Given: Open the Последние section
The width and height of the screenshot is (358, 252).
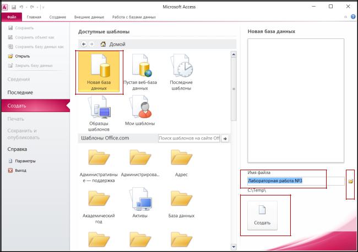Looking at the screenshot, I should 20,92.
